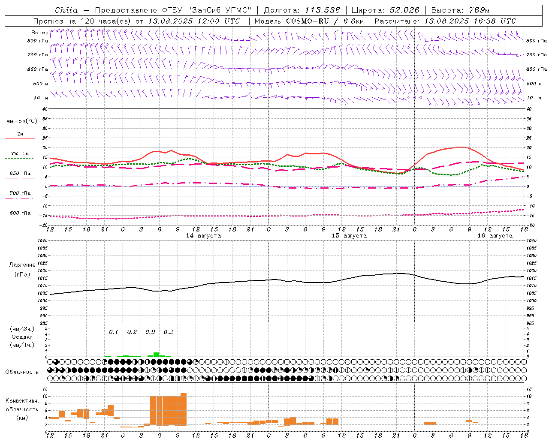Viewport: 549px width, 439px height.
Task: Click the Осадки label
Action: [22, 337]
